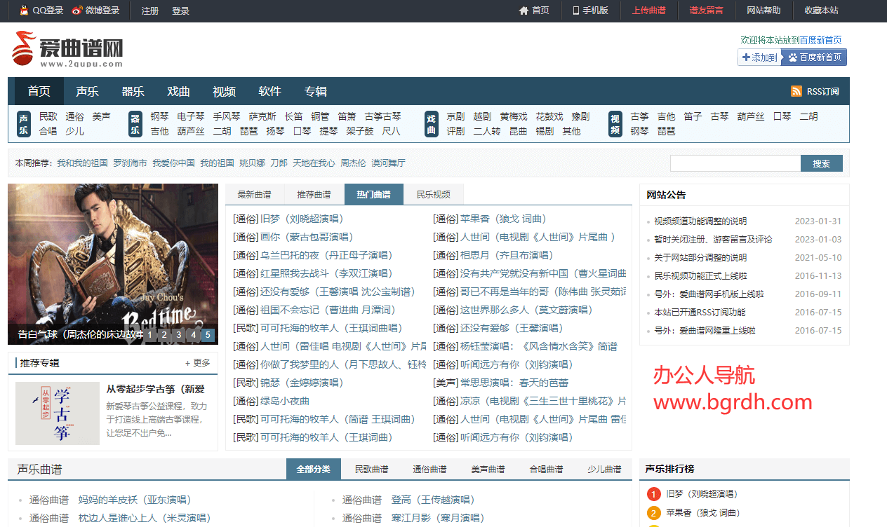
Task: Switch to the 最新曲谱 tab
Action: (254, 195)
